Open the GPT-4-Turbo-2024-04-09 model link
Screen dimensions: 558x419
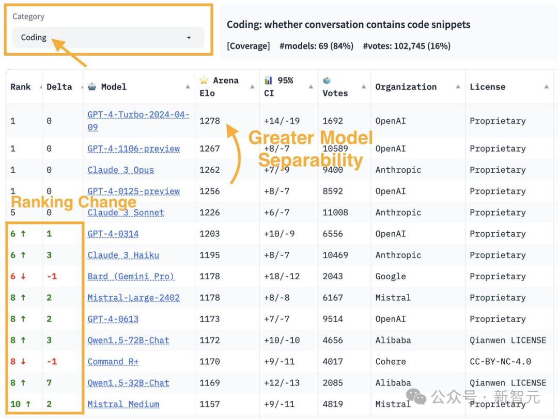pyautogui.click(x=138, y=121)
